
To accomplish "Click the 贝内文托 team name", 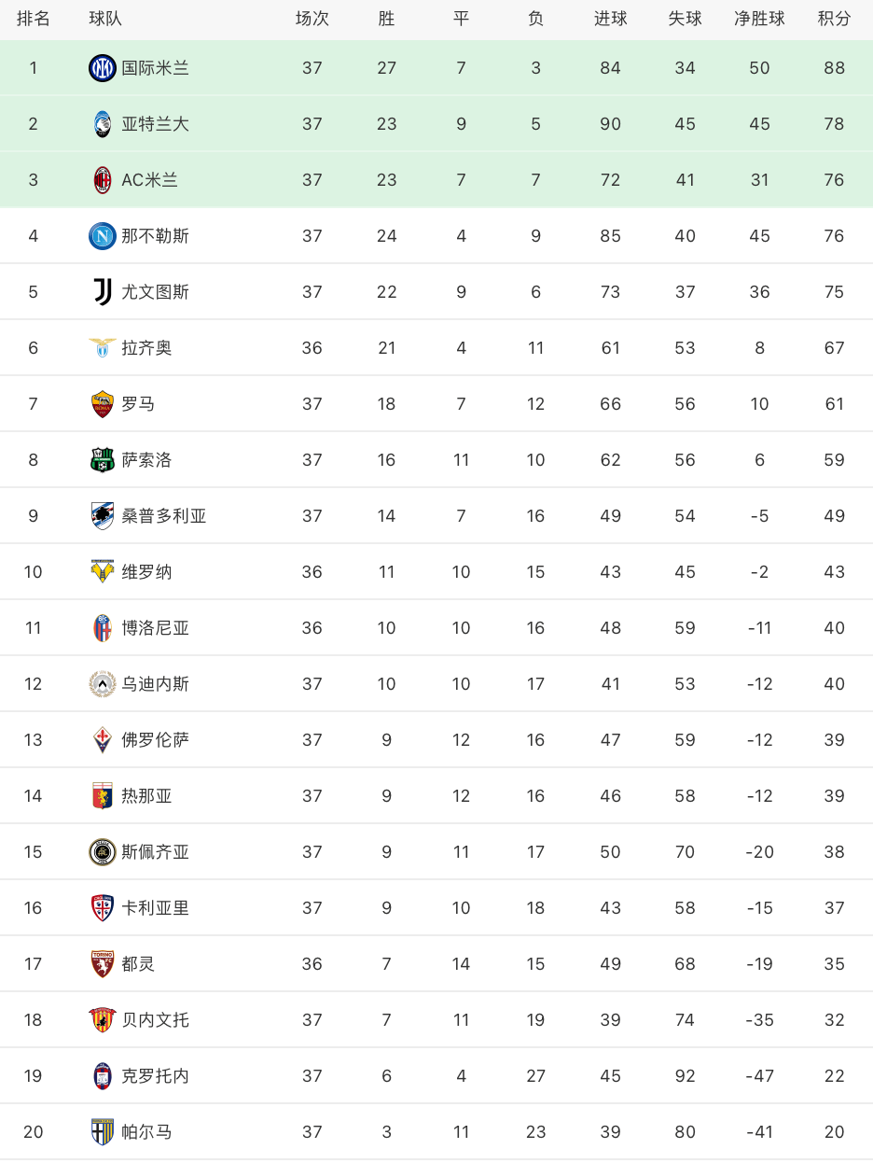I will pyautogui.click(x=155, y=1020).
